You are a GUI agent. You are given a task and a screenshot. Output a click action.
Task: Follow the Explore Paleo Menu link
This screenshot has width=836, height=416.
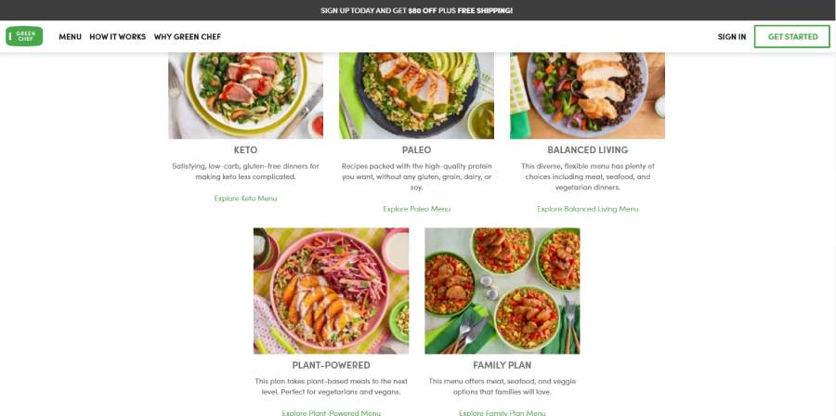tap(416, 209)
